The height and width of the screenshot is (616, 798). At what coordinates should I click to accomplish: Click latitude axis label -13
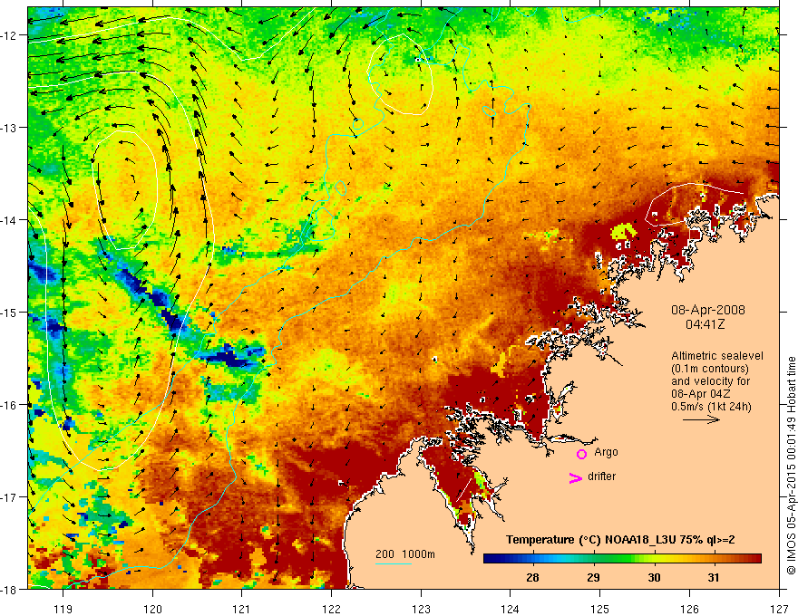[x=8, y=128]
